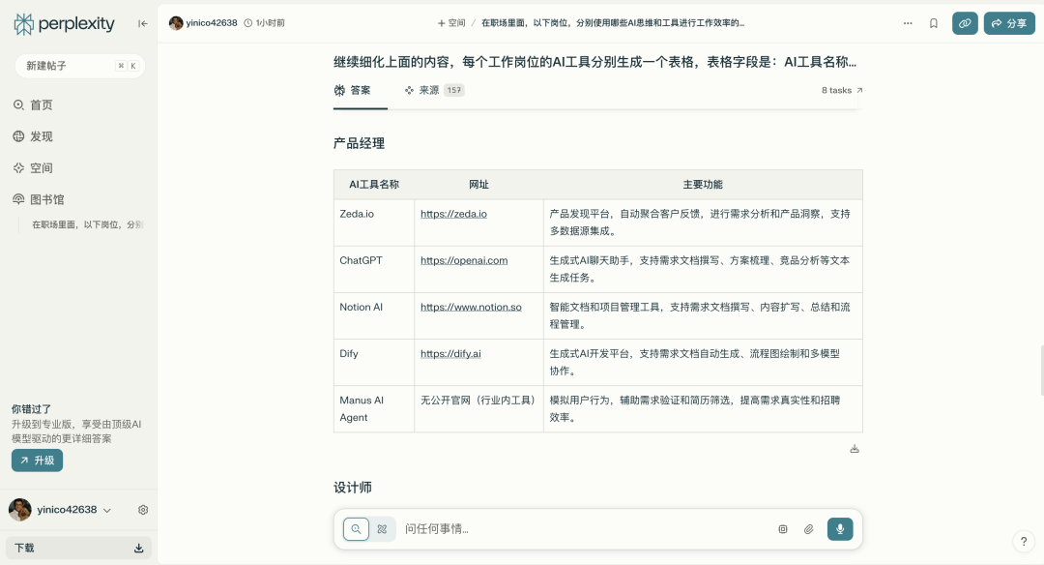Screen dimensions: 1044x565
Task: Open the library thread 在职场里面，以下岗位
Action: pos(87,224)
